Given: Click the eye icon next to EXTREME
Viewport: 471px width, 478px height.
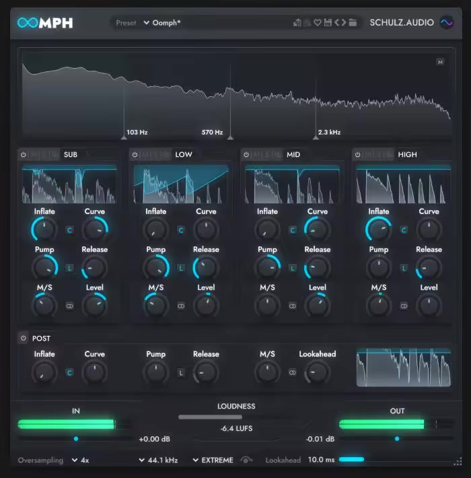Looking at the screenshot, I should [246, 460].
